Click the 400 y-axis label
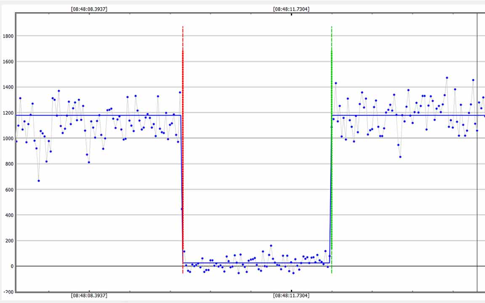 point(9,215)
